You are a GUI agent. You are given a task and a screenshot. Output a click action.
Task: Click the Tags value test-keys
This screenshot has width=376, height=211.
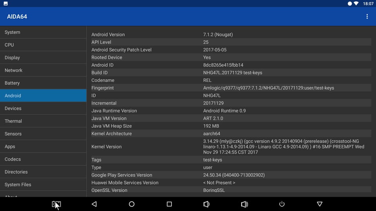[212, 160]
